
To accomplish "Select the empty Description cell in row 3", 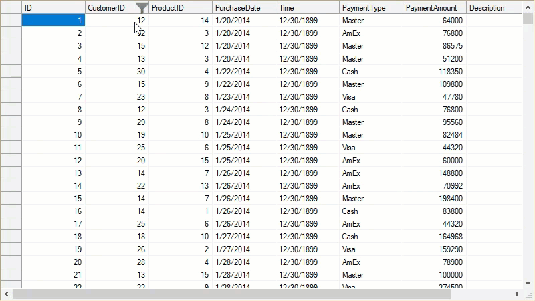I will click(494, 46).
